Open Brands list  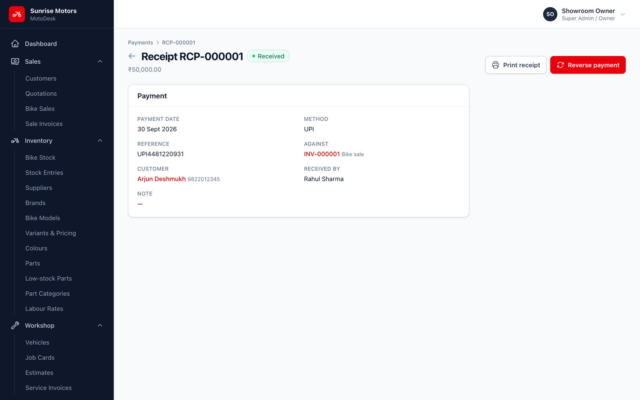point(36,203)
